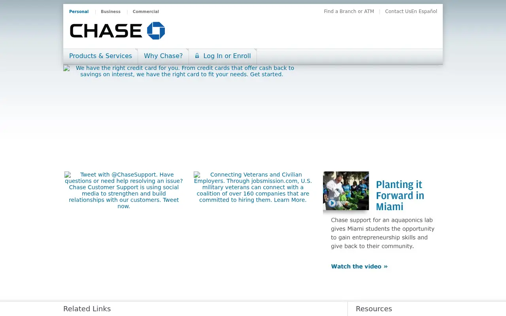Click the Chase logo
The height and width of the screenshot is (316, 506).
point(117,31)
